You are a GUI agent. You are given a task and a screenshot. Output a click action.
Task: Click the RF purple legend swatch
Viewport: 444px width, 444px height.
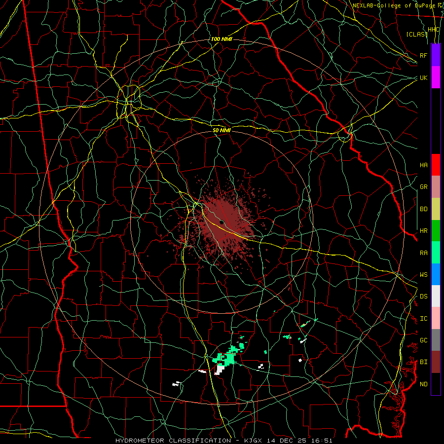coord(436,55)
